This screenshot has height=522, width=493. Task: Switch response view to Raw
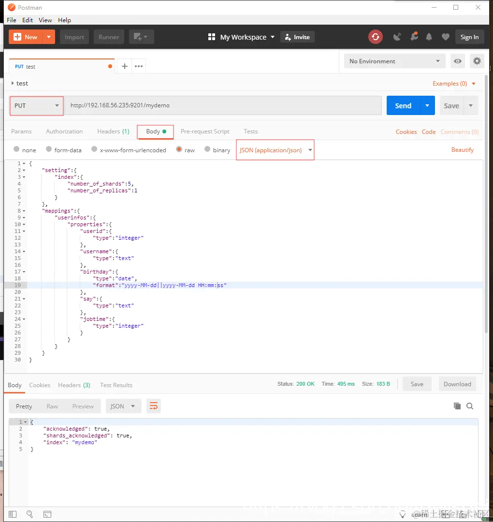(52, 406)
